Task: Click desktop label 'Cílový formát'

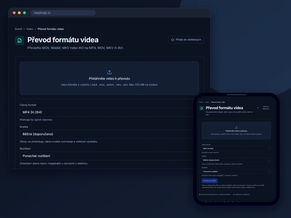Action: pos(28,105)
